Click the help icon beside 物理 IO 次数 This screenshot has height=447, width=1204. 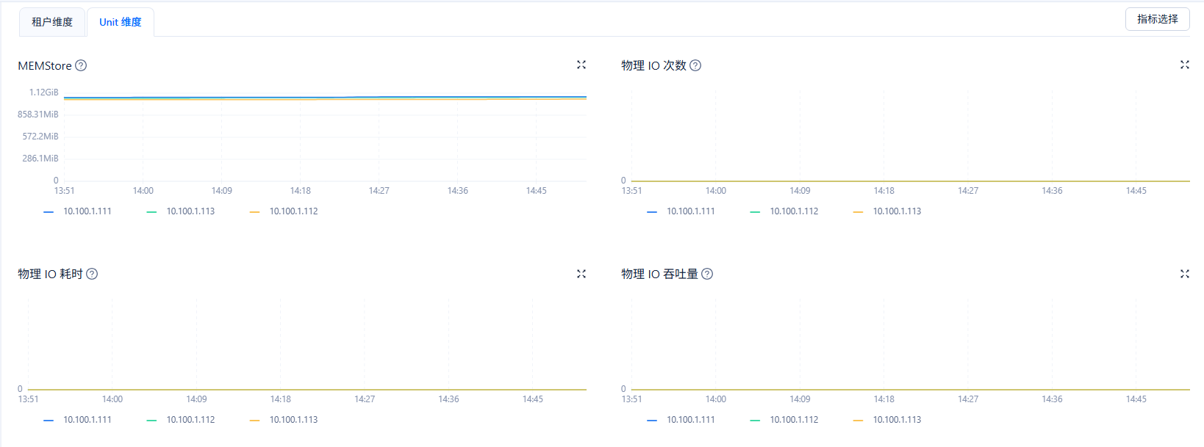coord(695,65)
